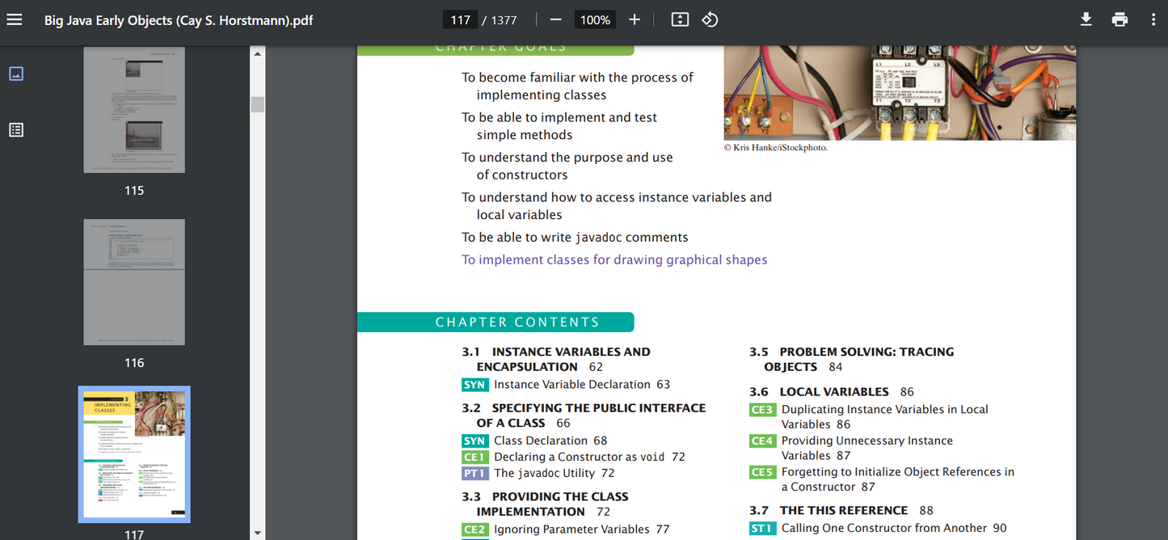This screenshot has width=1168, height=540.
Task: Rotate the page counterclockwise
Action: [710, 19]
